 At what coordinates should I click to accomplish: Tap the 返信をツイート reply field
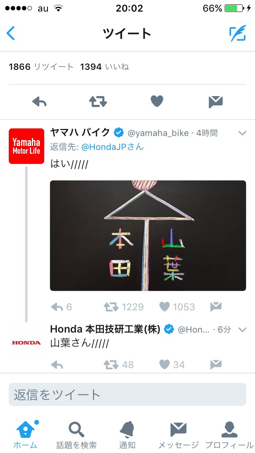point(127,394)
